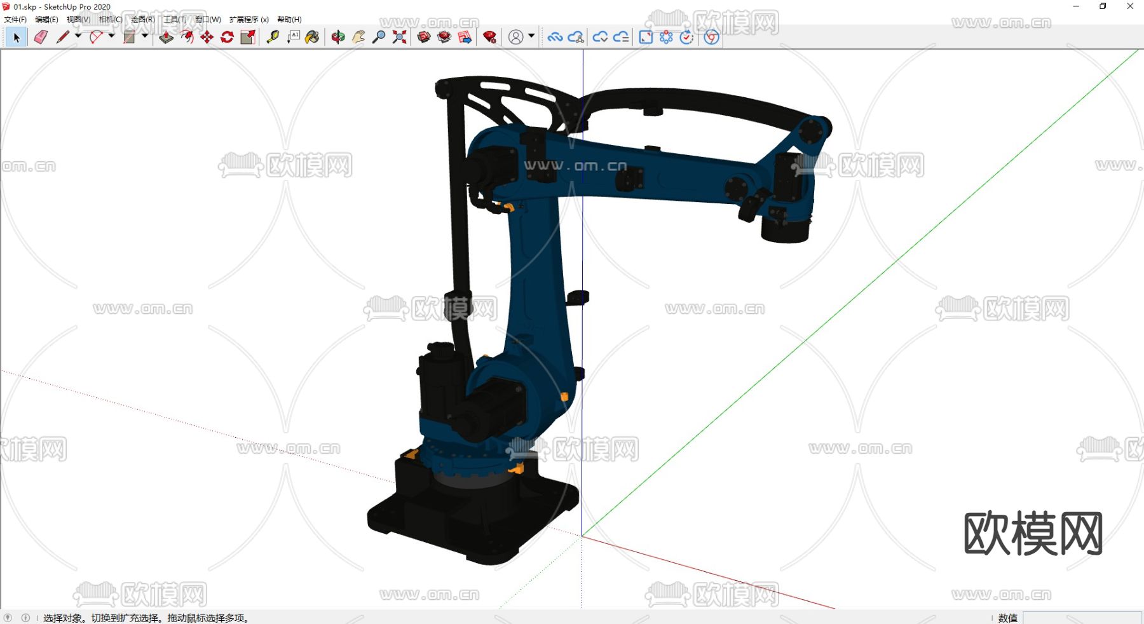Open the Extension Manager ruby icon
The image size is (1144, 624).
pos(489,37)
